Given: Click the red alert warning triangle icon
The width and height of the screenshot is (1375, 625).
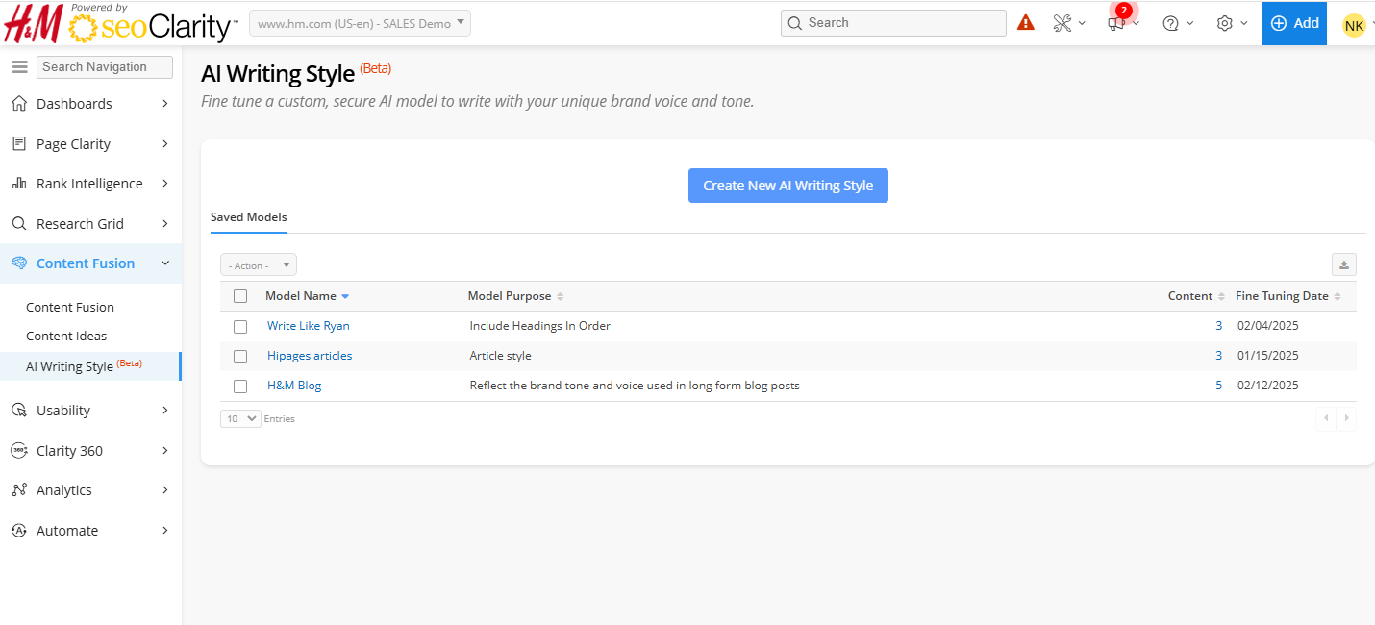Looking at the screenshot, I should [x=1026, y=23].
